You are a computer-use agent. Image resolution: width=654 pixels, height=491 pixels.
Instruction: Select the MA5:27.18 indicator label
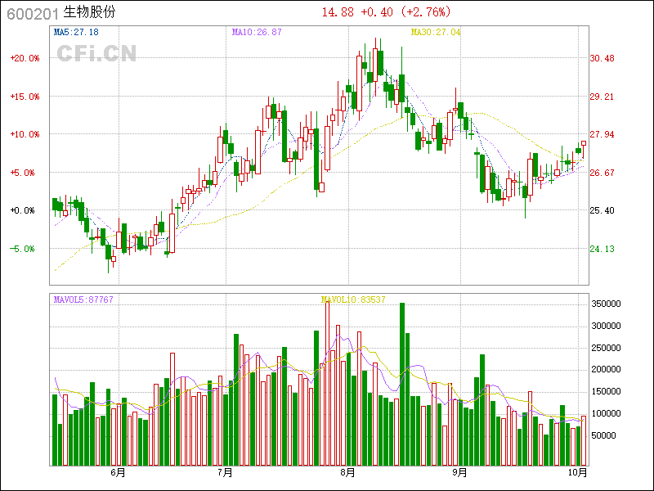coord(76,33)
